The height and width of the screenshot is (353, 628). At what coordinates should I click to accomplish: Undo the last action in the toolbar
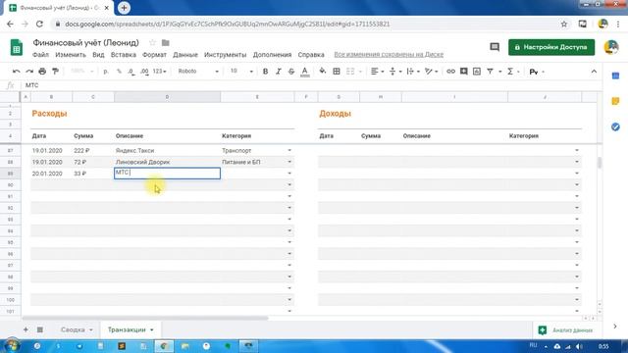pyautogui.click(x=17, y=72)
